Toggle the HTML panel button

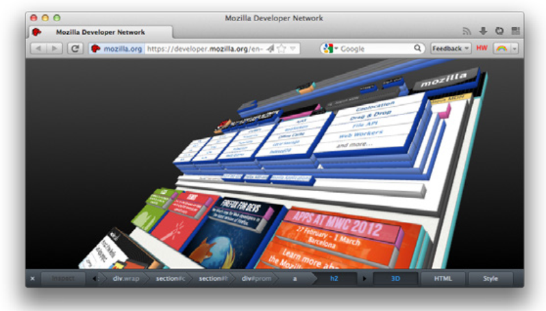click(x=443, y=279)
